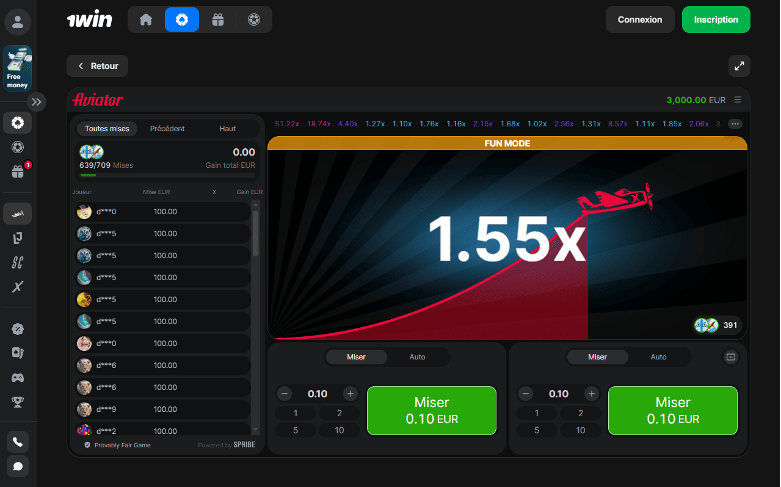The image size is (781, 487).
Task: Increase the left bet amount with plus
Action: coord(351,394)
